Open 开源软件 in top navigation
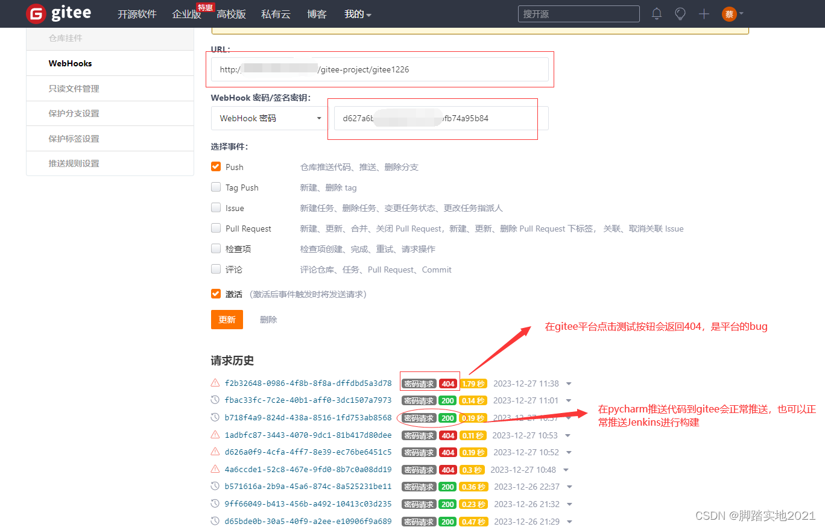Viewport: 825px width, 527px height. [137, 14]
